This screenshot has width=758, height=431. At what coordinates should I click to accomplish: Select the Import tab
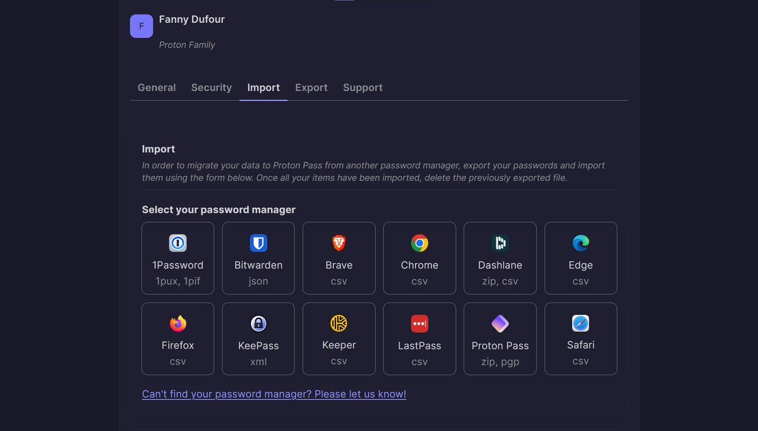click(263, 88)
